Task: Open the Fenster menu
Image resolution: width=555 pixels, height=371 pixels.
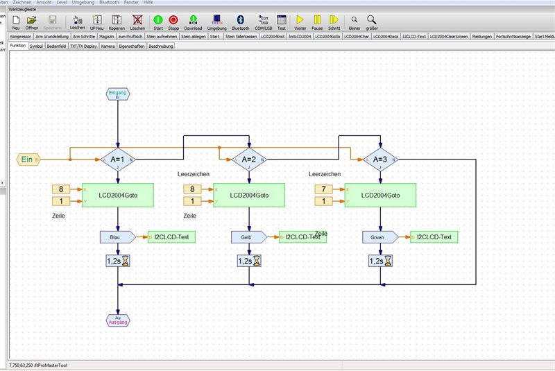Action: 131,2
